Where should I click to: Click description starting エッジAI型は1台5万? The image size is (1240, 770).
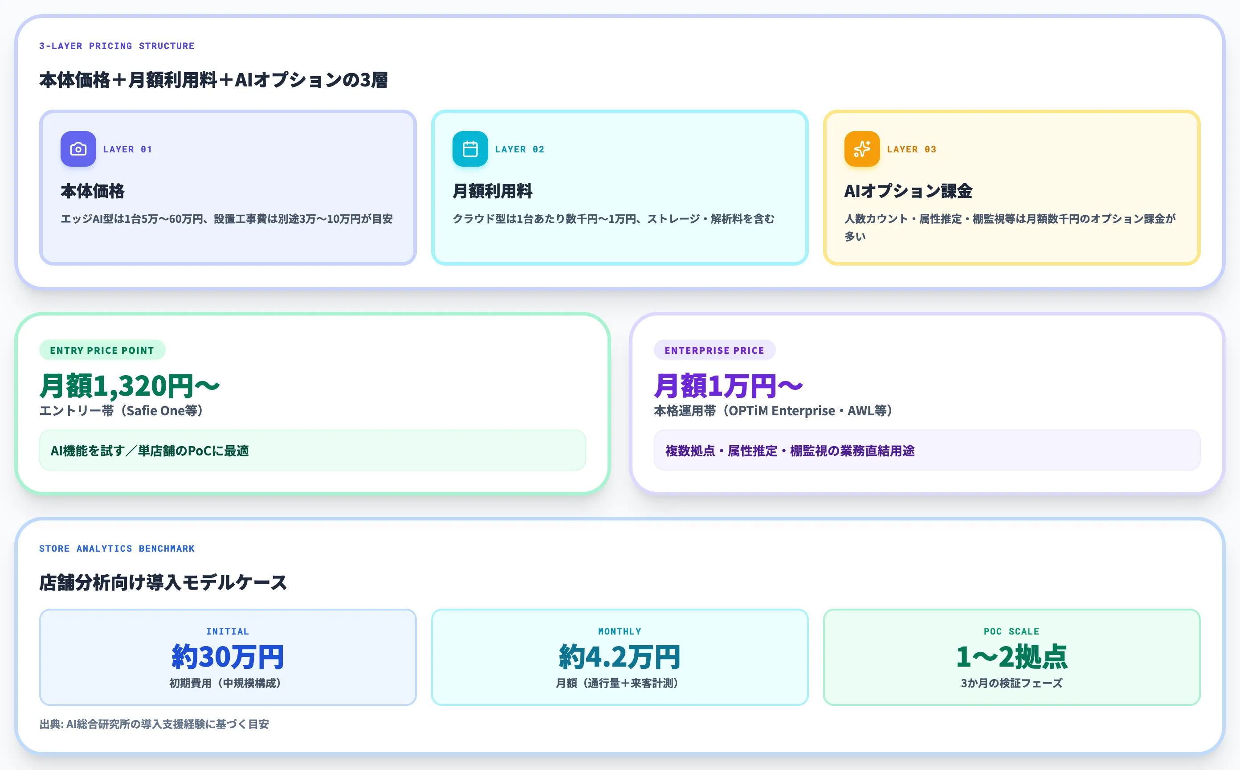[227, 219]
